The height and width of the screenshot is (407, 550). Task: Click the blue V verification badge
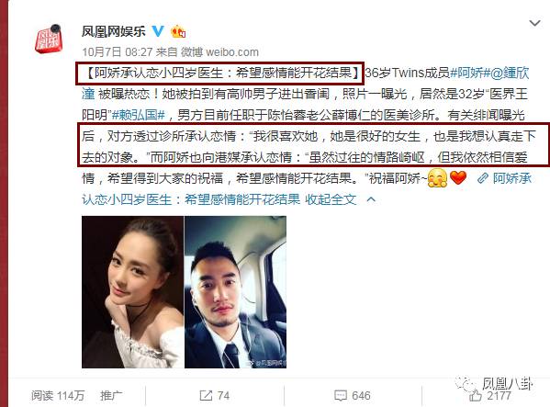158,31
